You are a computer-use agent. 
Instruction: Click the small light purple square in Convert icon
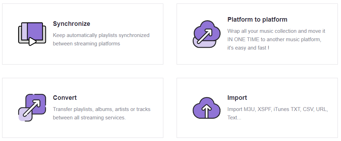[x=25, y=114]
